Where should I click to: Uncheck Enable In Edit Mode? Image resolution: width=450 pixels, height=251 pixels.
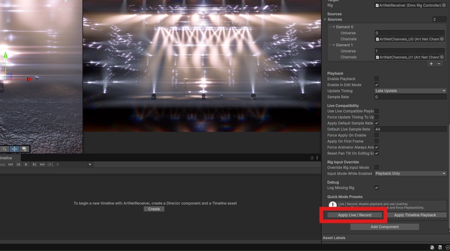377,85
